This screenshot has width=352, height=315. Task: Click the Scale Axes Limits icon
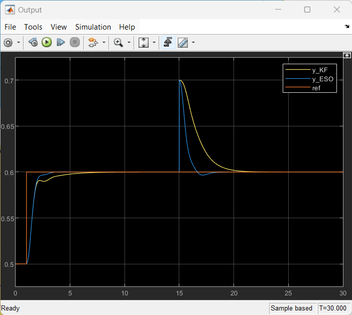click(x=144, y=43)
